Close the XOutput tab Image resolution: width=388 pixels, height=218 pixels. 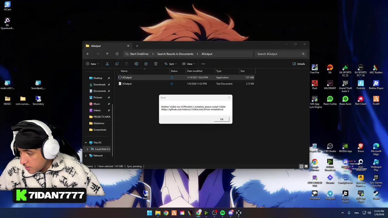128,46
